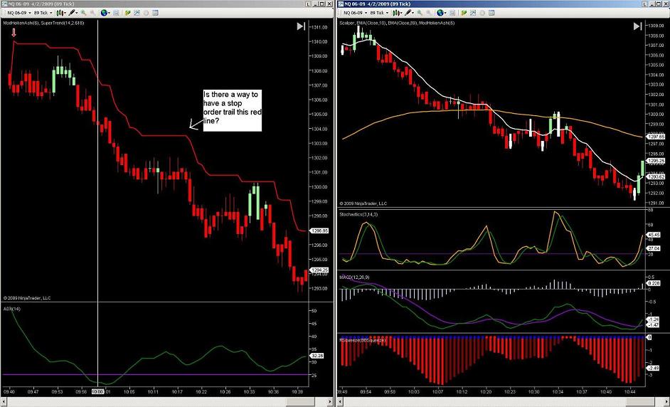Open the data box icon in the right chart toolbar

pyautogui.click(x=452, y=13)
